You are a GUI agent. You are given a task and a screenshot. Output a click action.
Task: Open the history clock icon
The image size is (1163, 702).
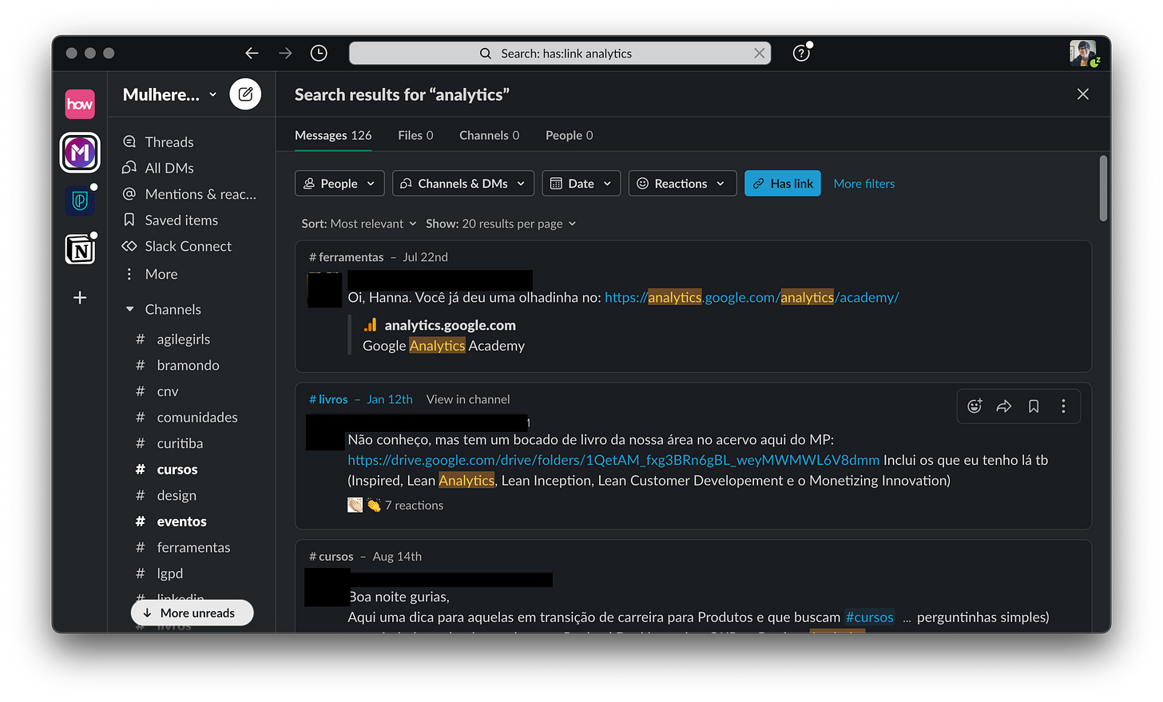point(319,54)
